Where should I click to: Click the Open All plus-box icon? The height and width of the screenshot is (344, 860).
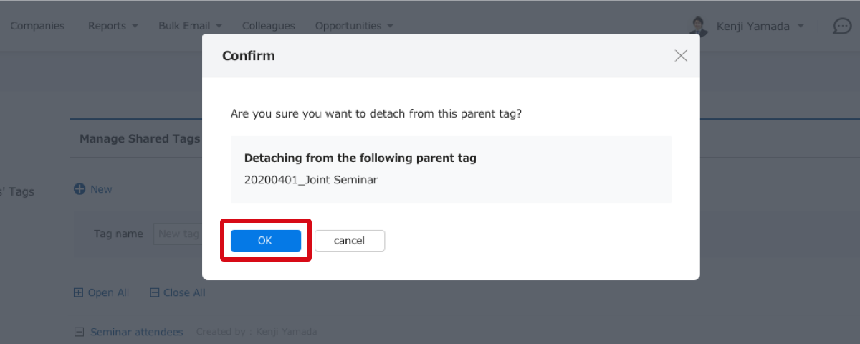click(x=78, y=292)
